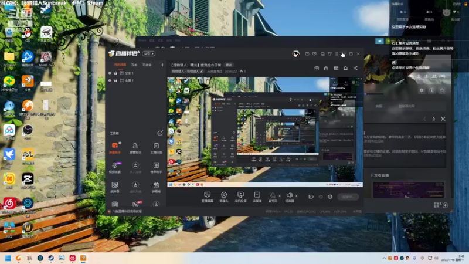Switch to the first scene tab 我的场景
Viewport: 469px width, 264px height.
pyautogui.click(x=120, y=65)
